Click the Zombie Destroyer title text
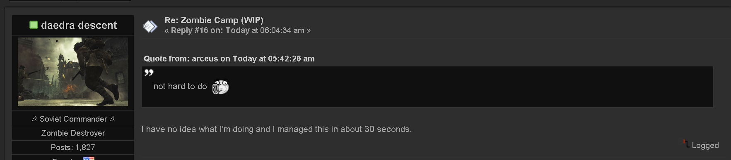The height and width of the screenshot is (160, 731). tap(73, 133)
